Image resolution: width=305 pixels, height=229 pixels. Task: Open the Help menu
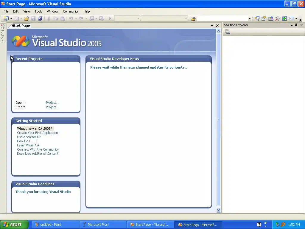(x=87, y=11)
